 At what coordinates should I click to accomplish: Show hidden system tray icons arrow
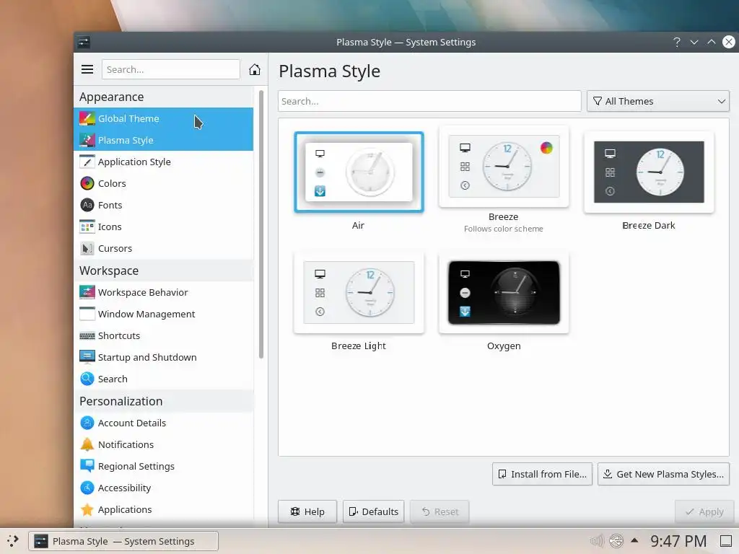pyautogui.click(x=634, y=540)
